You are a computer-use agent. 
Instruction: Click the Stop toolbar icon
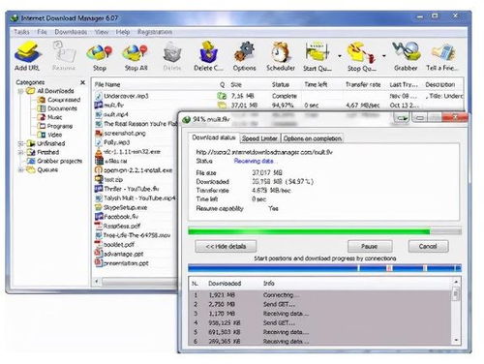pyautogui.click(x=100, y=52)
